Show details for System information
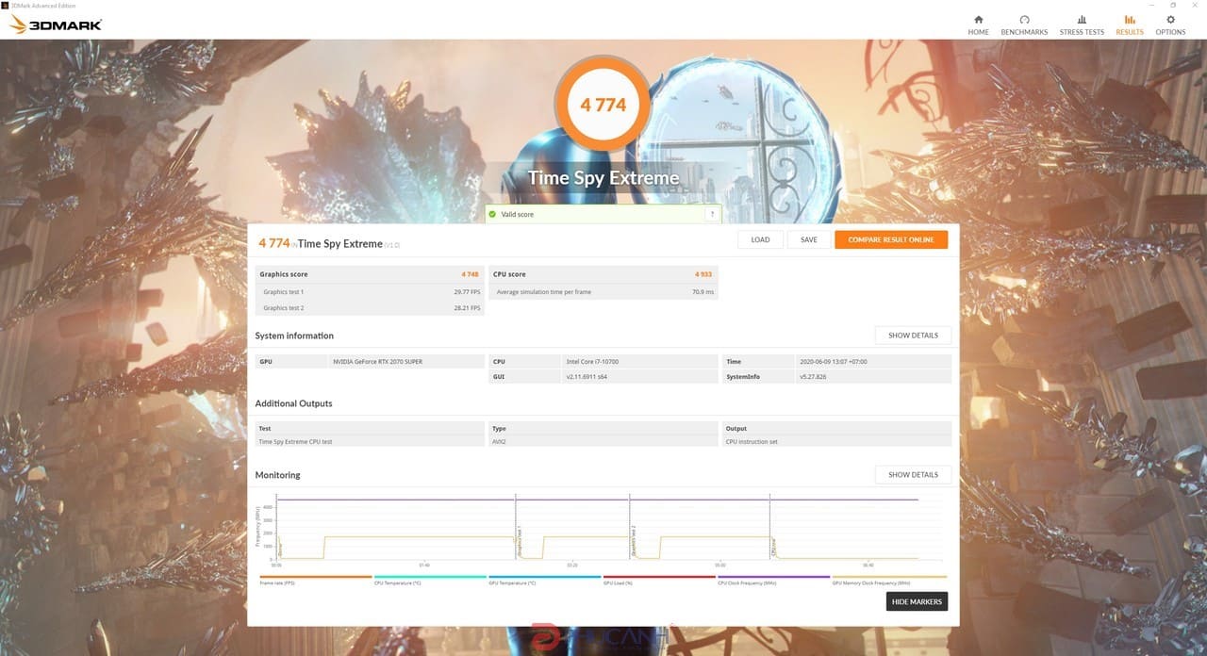 [x=913, y=336]
